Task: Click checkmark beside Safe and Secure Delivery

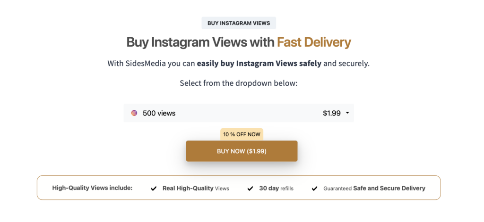Action: (314, 189)
